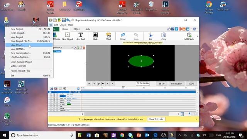Choose Load Media Files... from File menu
This screenshot has width=247, height=139.
coord(29,57)
